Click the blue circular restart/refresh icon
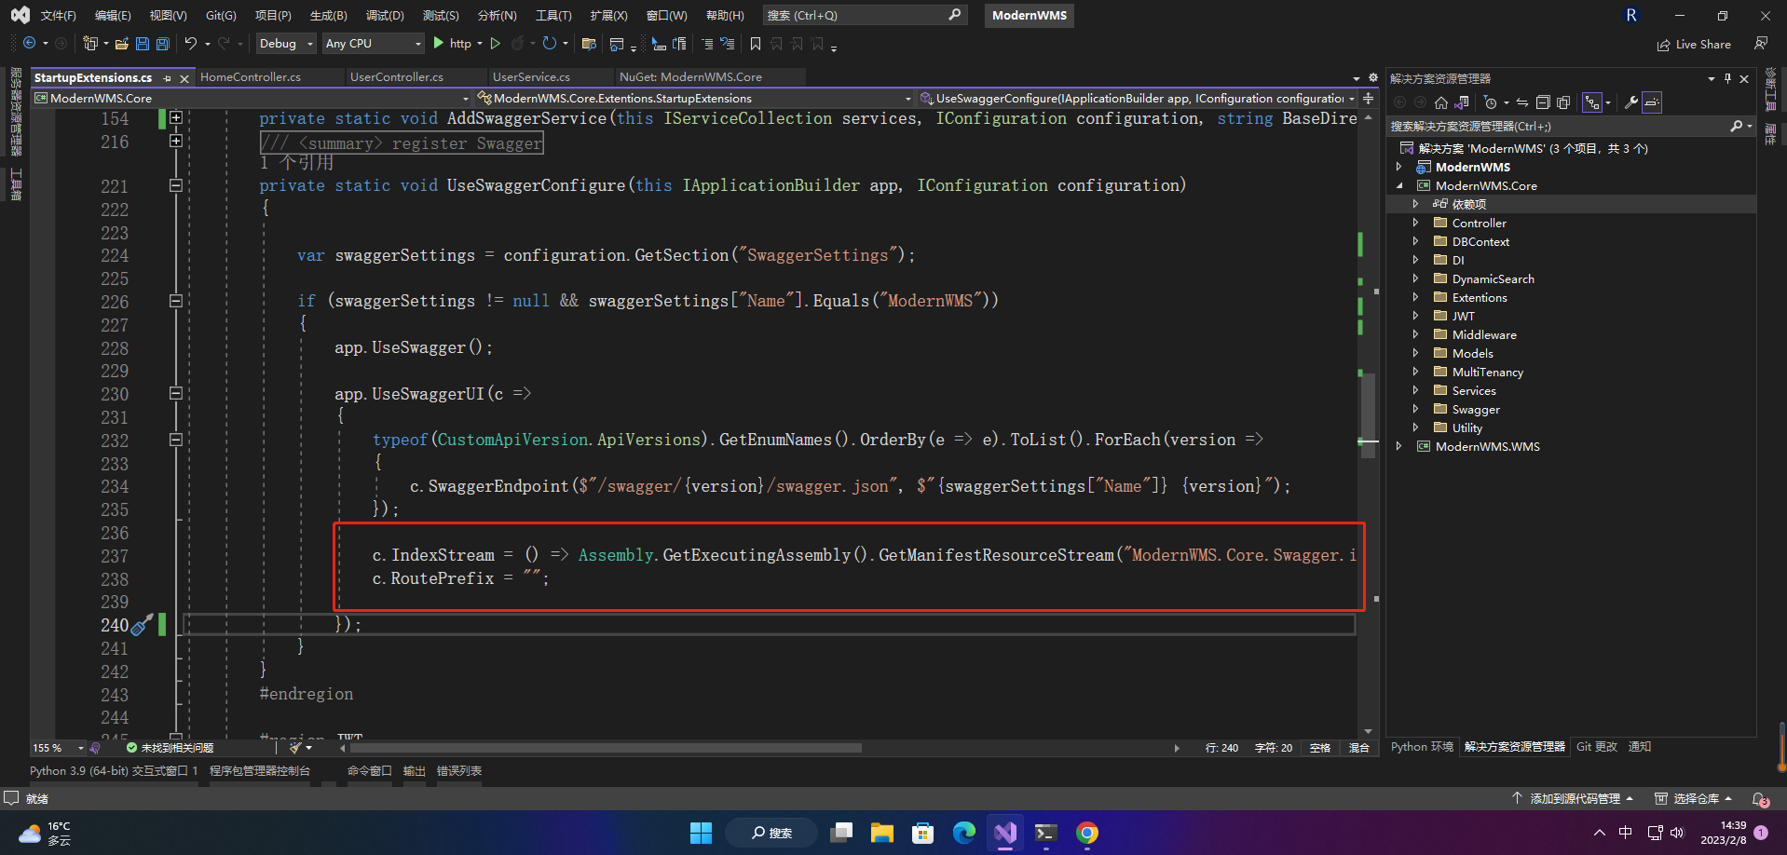Screen dimensions: 1787x855 [550, 44]
